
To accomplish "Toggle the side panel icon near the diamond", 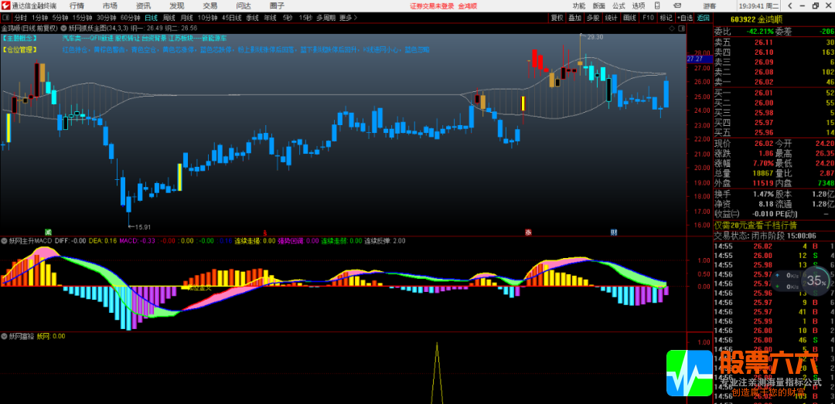I will pos(681,29).
